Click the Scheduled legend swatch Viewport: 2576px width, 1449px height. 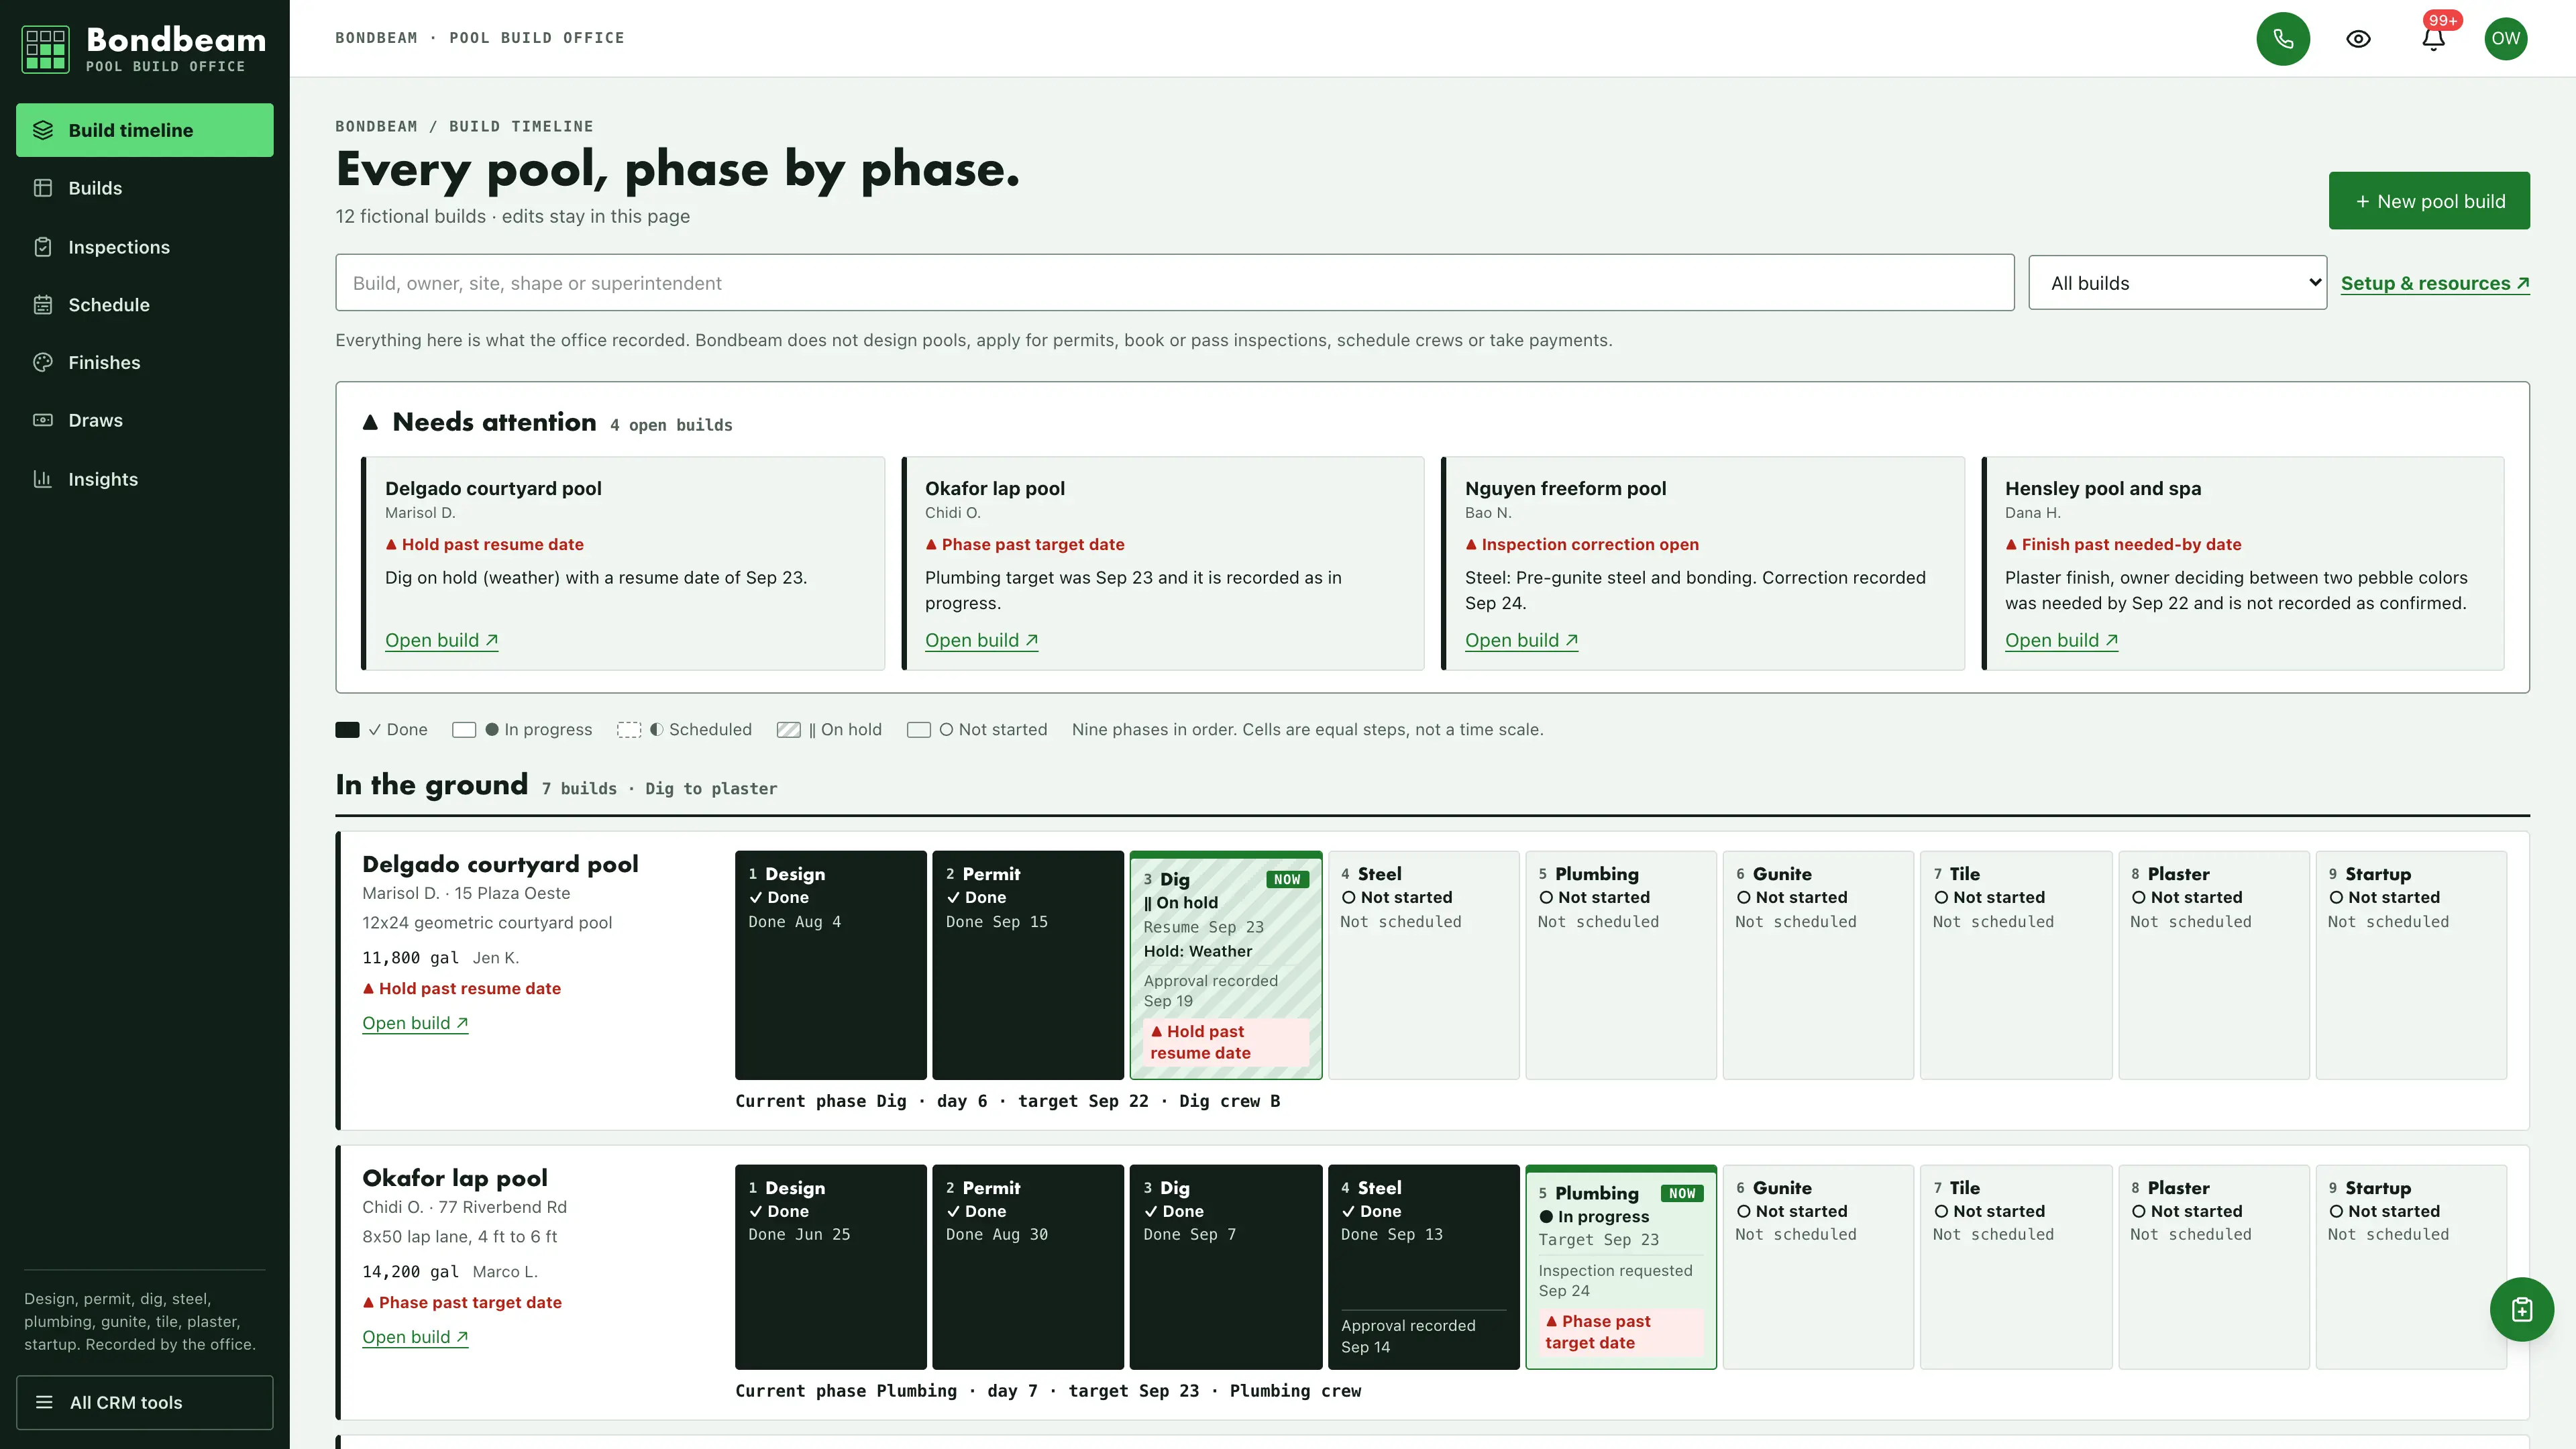tap(629, 730)
